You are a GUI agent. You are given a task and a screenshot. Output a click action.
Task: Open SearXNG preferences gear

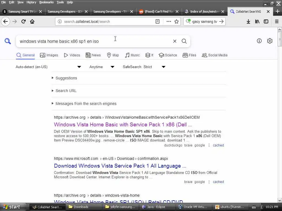pos(270,41)
